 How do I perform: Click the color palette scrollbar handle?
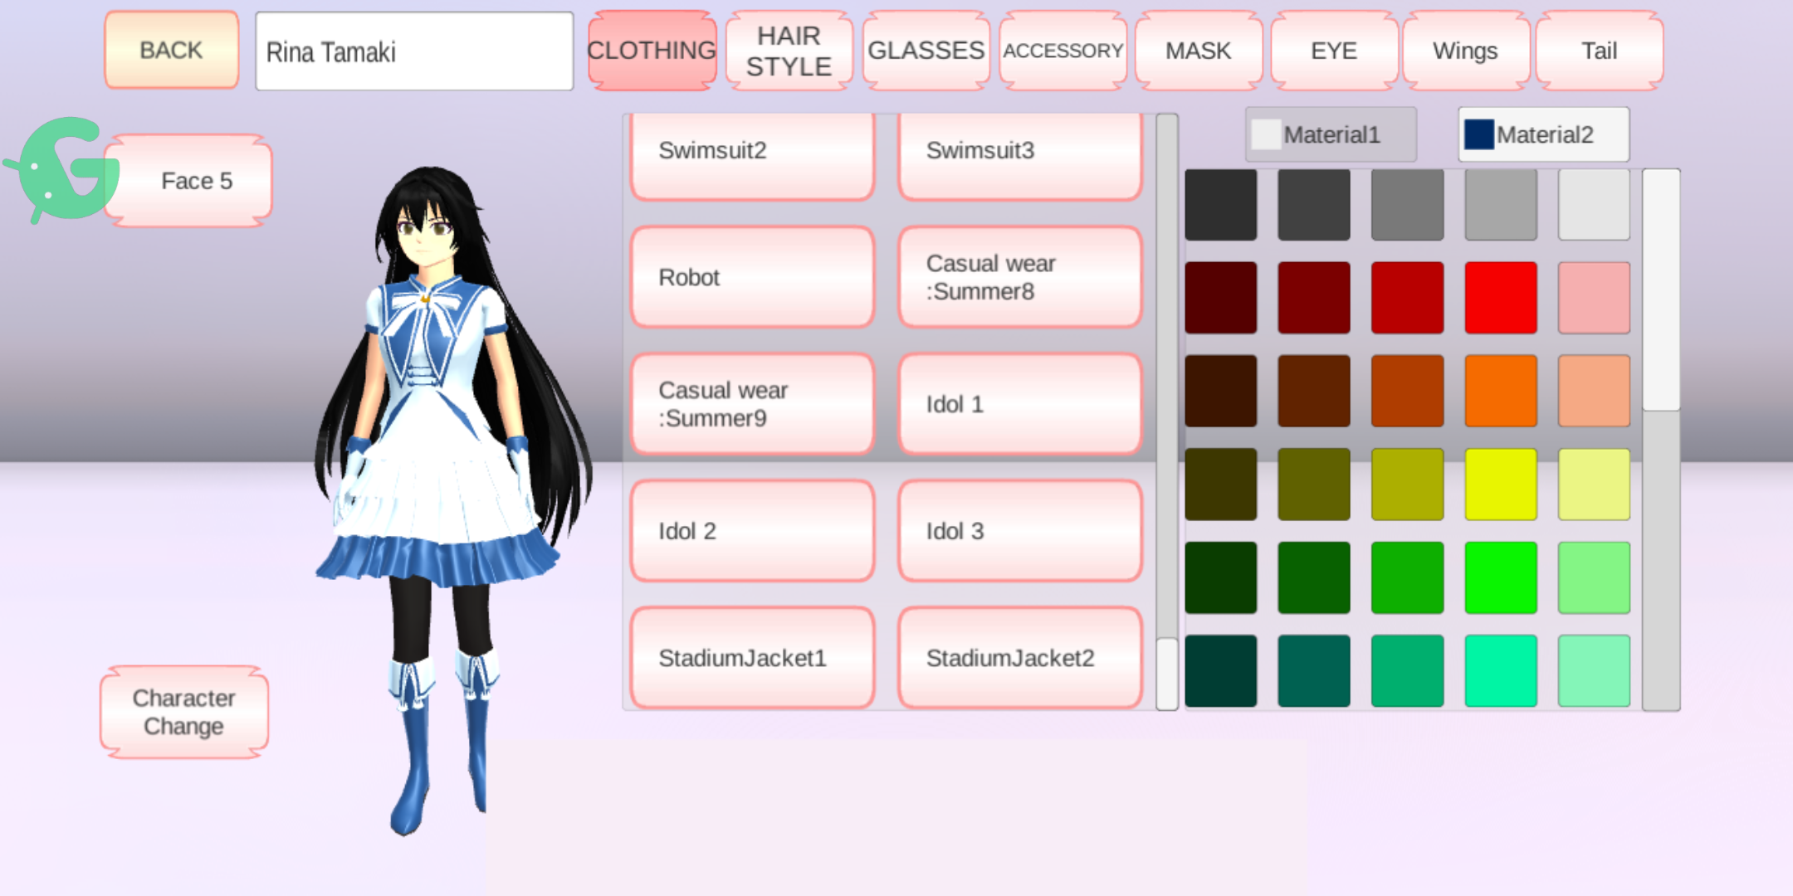(x=1661, y=290)
